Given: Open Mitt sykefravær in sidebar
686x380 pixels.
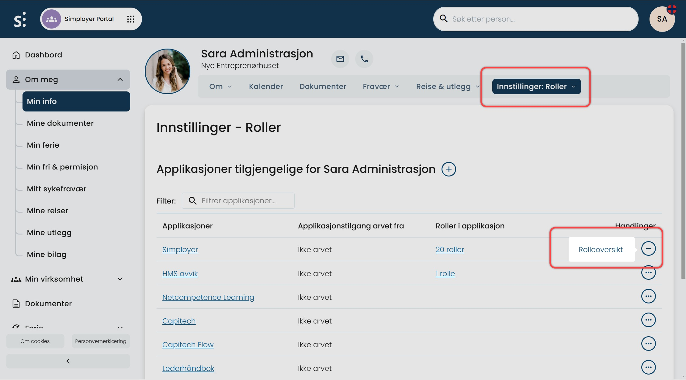Looking at the screenshot, I should [57, 189].
